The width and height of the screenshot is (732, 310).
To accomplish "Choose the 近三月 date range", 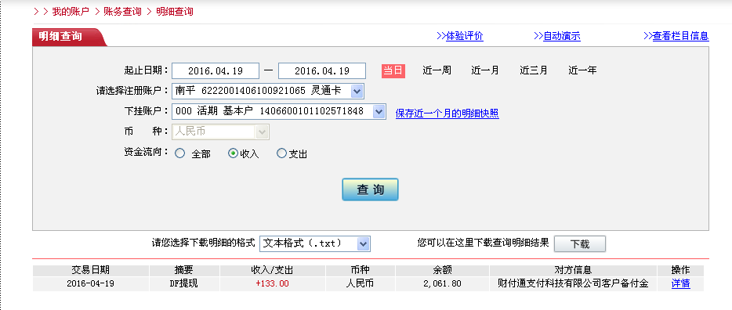I will coord(534,70).
